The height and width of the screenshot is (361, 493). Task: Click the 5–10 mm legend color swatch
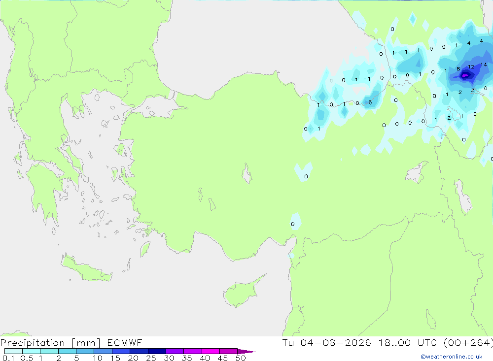coord(85,351)
